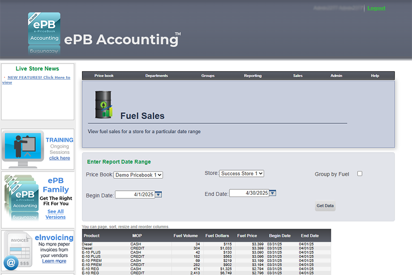Click the Logout link
This screenshot has height=275, width=412.
[376, 8]
